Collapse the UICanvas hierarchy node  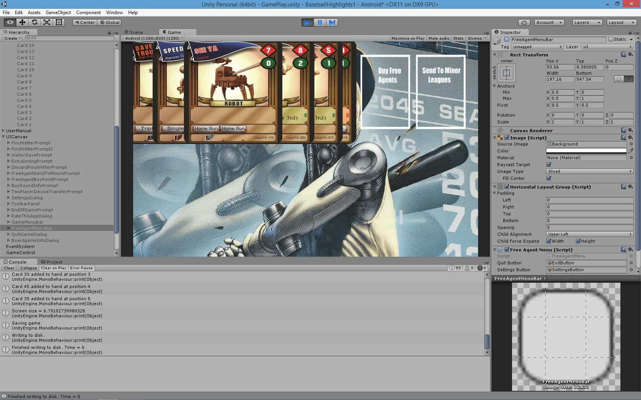pos(3,137)
